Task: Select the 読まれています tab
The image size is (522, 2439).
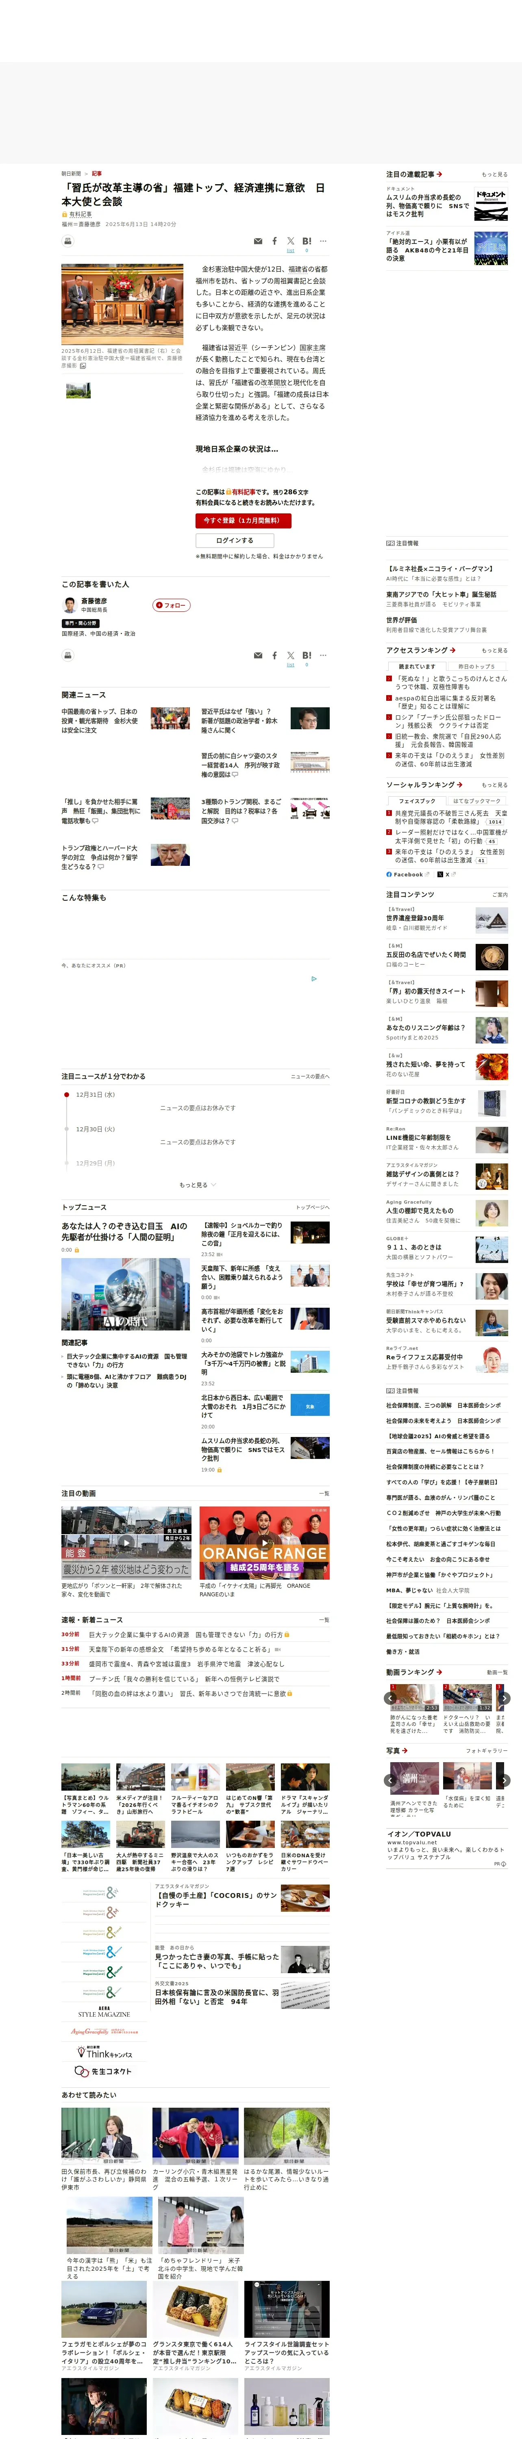Action: [x=417, y=667]
